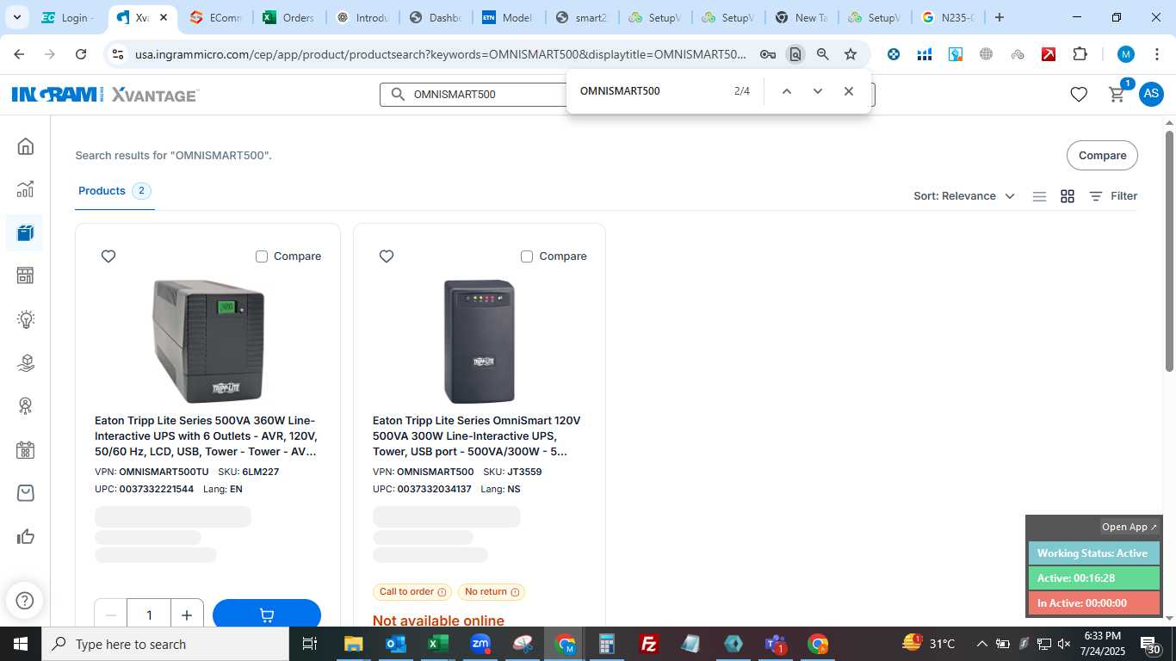
Task: Open the help question mark icon
Action: pos(26,601)
